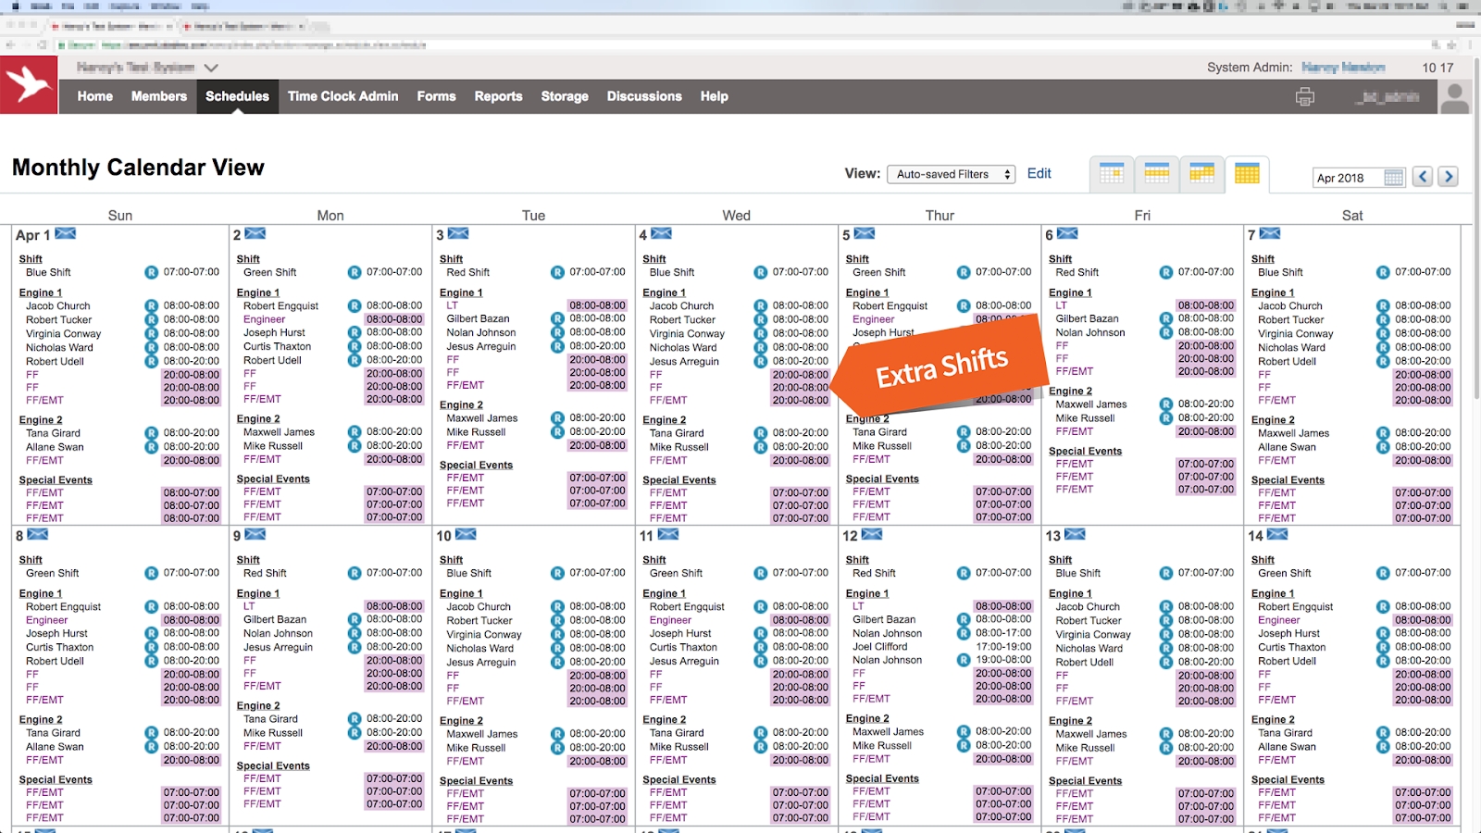The image size is (1481, 833).
Task: Click Red Shift label on day 6
Action: tap(1077, 273)
